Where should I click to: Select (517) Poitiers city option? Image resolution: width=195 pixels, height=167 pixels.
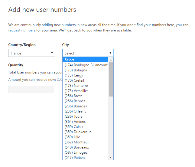click(x=75, y=158)
